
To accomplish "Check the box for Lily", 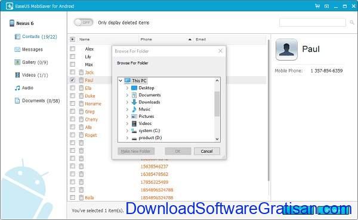I will [x=72, y=56].
